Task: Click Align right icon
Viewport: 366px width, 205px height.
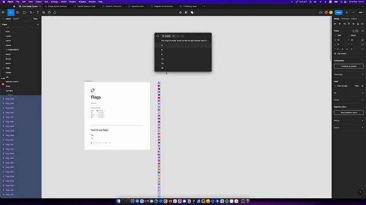Action: [x=344, y=24]
